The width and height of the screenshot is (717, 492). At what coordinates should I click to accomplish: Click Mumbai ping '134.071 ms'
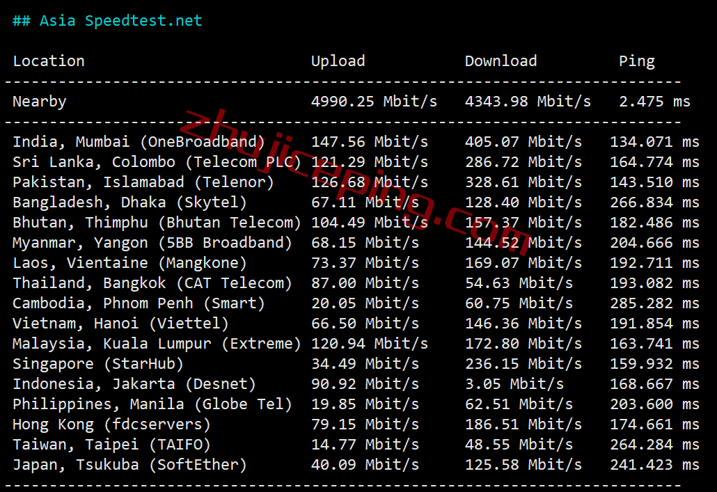654,142
